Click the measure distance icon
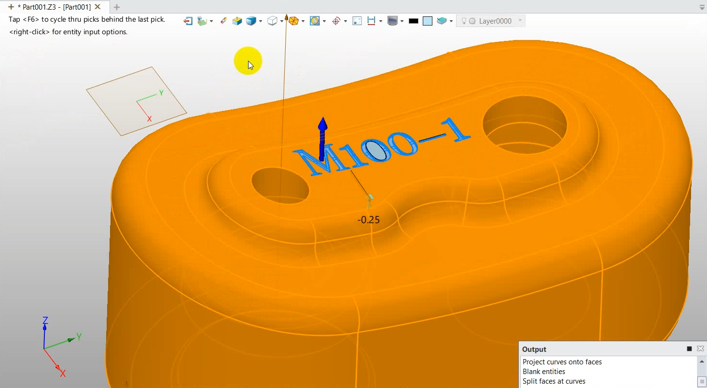Screen dimensions: 707x388 coord(371,21)
